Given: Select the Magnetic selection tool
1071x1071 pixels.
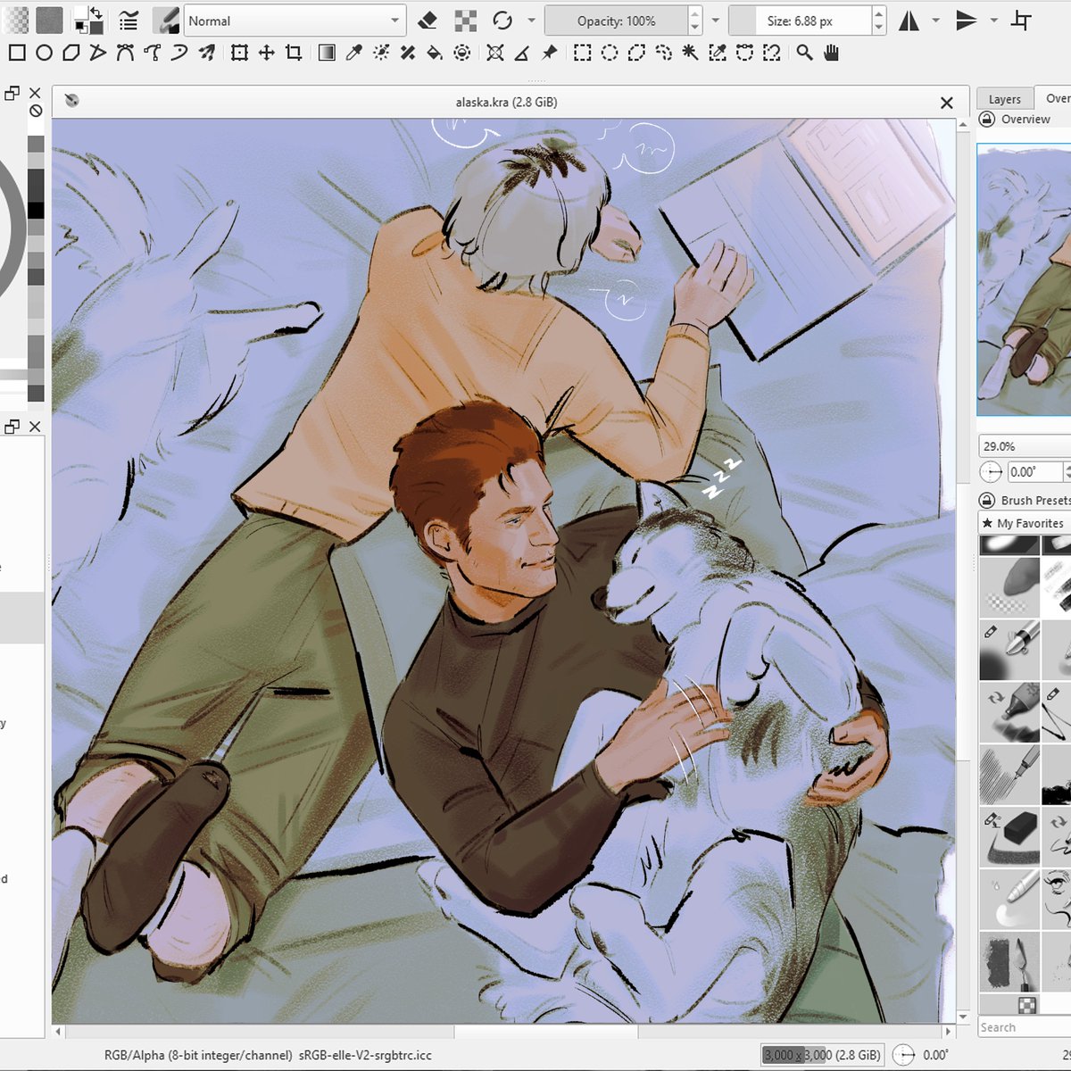Looking at the screenshot, I should click(772, 54).
